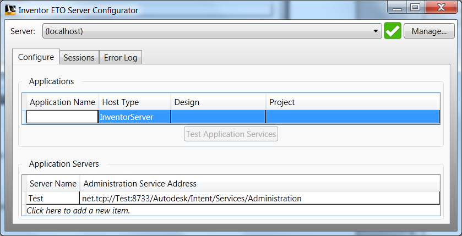Screen dimensions: 462x236
Task: Open the Error Log tab
Action: pyautogui.click(x=121, y=57)
